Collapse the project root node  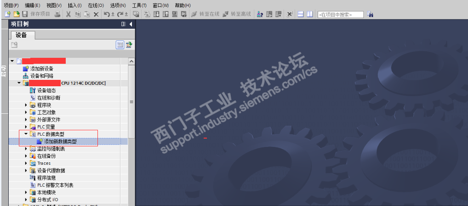tap(12, 61)
